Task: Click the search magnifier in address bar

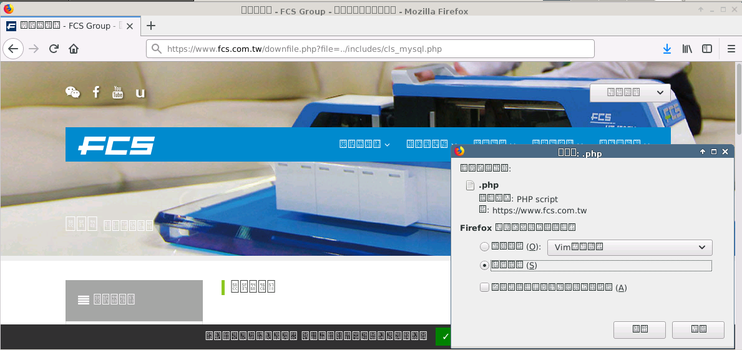Action: coord(157,49)
